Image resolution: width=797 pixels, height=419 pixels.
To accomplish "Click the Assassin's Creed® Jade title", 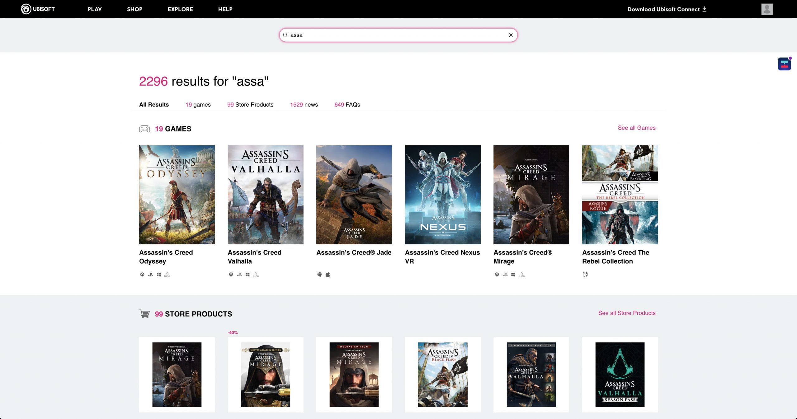I will coord(354,252).
